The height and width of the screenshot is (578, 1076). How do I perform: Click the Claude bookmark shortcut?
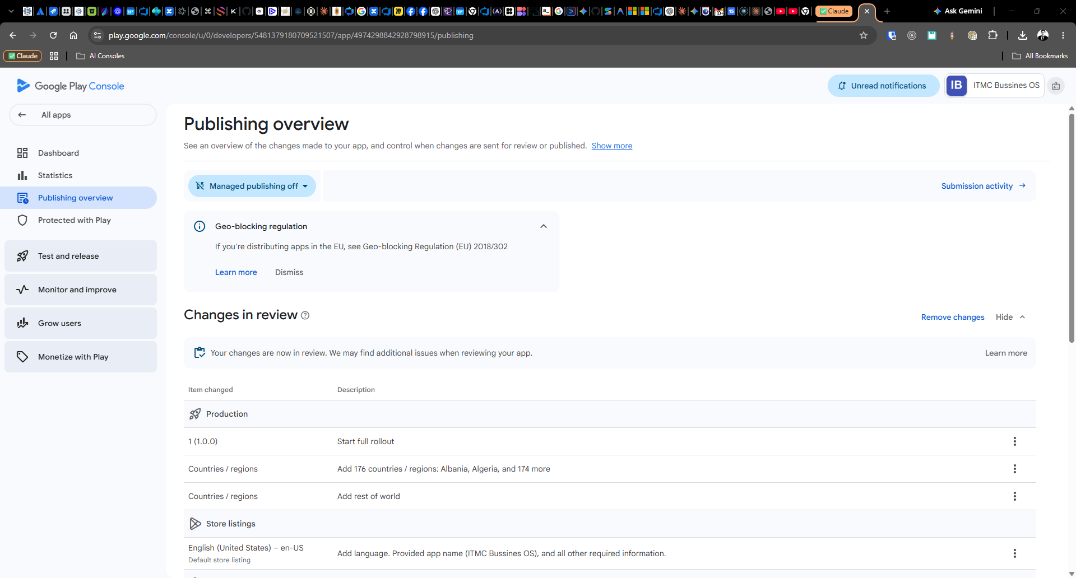click(22, 56)
